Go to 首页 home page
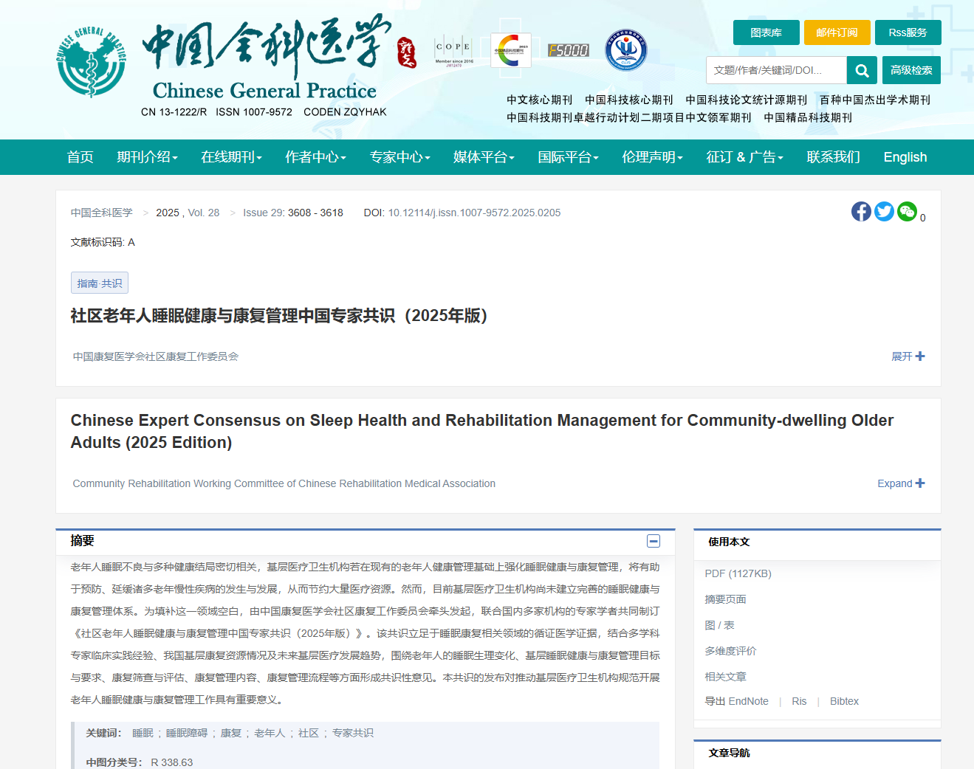974x769 pixels. click(x=80, y=157)
